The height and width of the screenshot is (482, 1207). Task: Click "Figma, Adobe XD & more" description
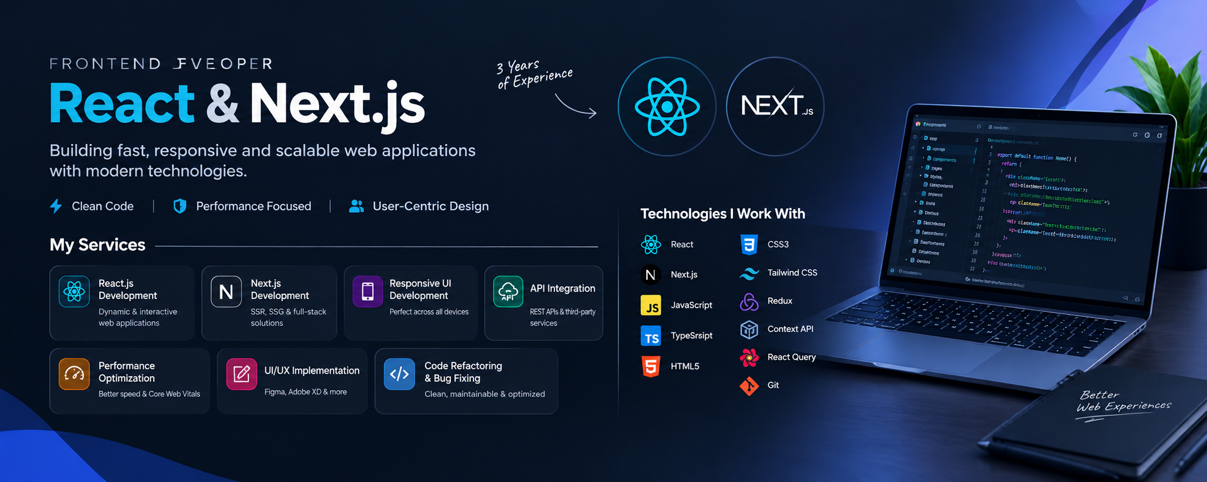[306, 392]
